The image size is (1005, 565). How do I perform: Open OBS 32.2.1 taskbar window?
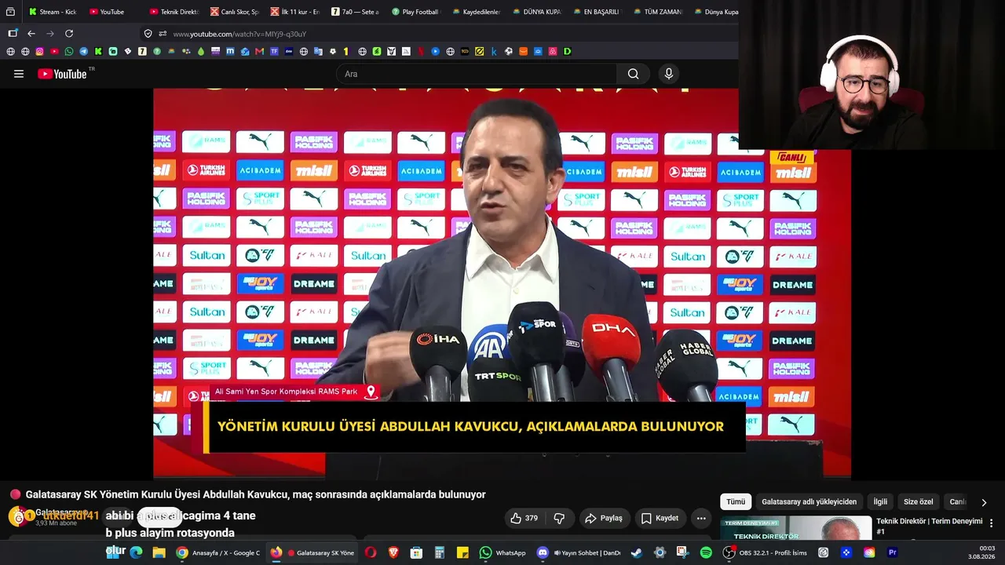[x=766, y=552]
